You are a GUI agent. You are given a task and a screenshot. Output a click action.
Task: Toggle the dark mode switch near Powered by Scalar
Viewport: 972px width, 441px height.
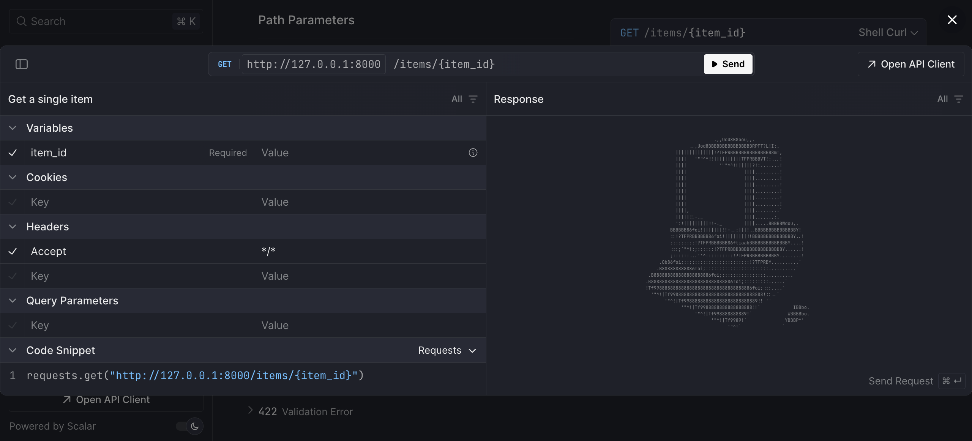click(x=189, y=426)
